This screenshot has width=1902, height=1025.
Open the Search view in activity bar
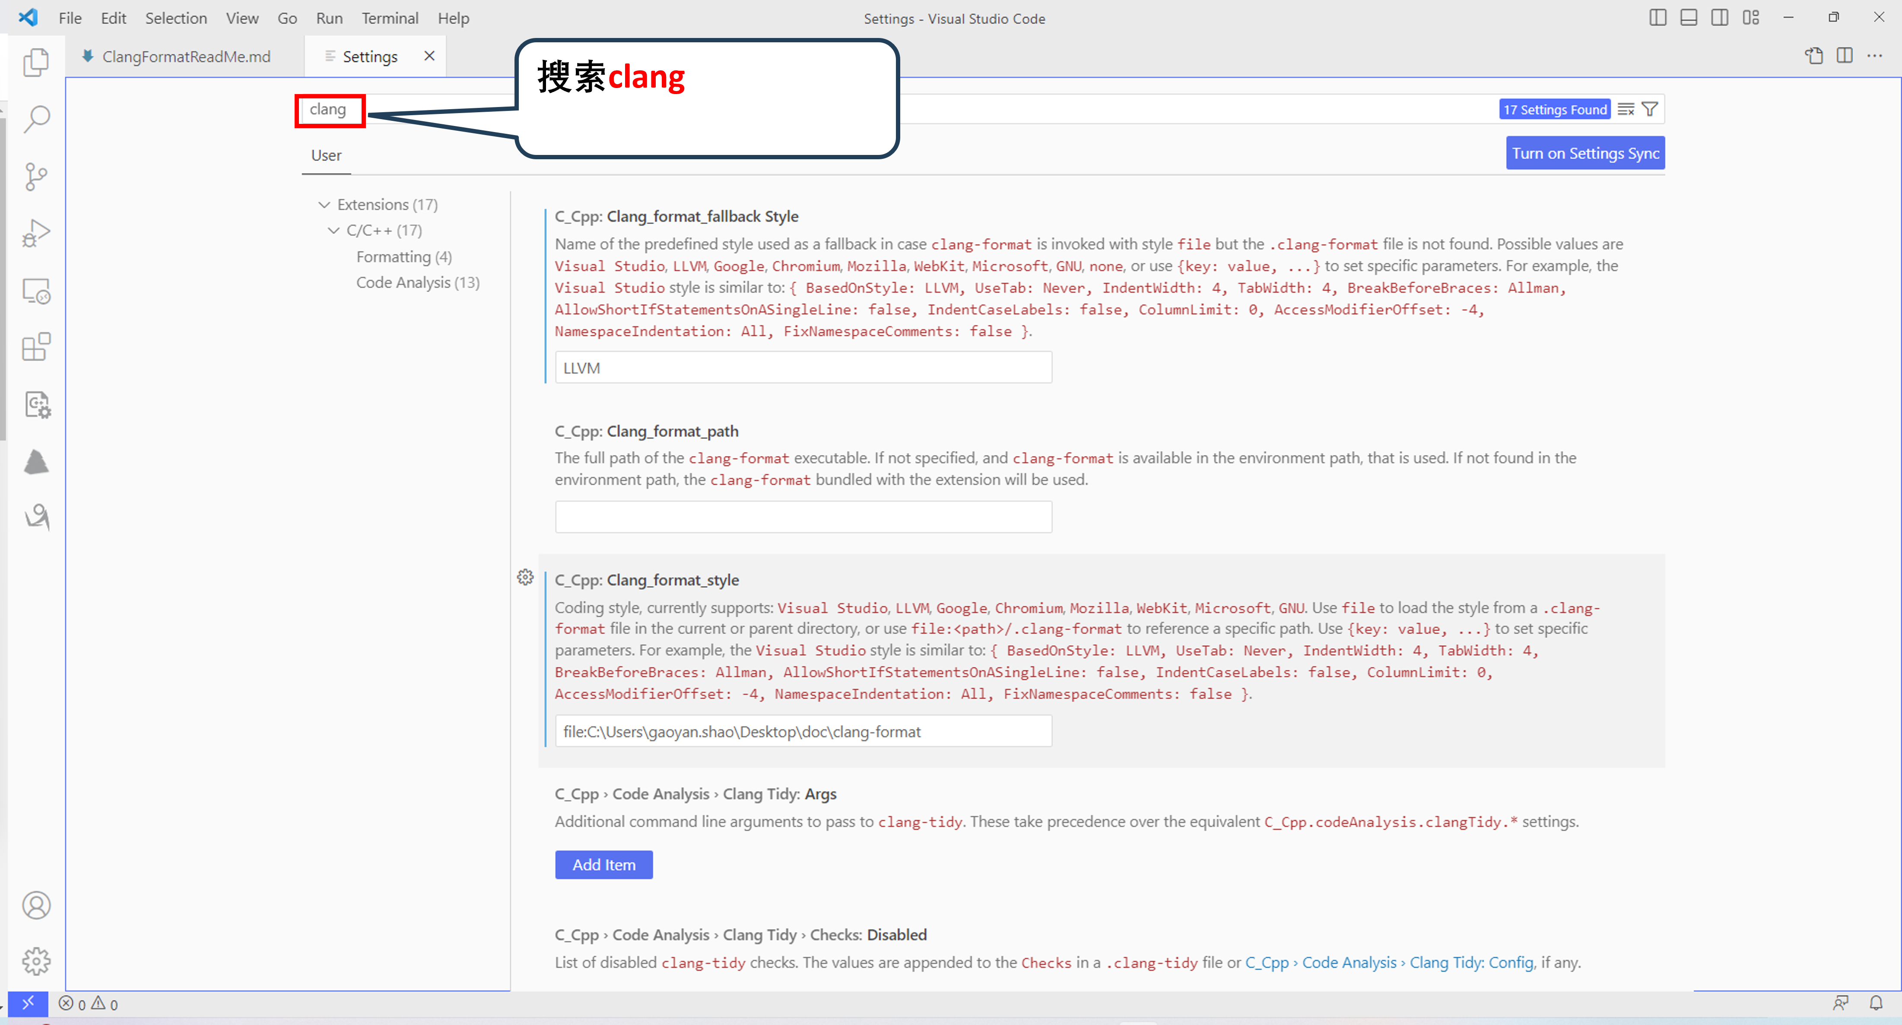pos(36,119)
